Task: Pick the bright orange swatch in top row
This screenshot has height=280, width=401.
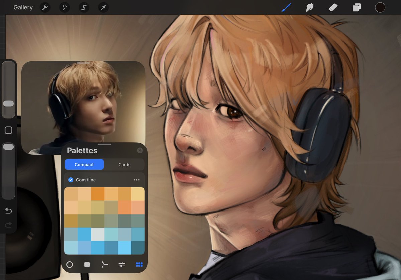Action: (98, 194)
